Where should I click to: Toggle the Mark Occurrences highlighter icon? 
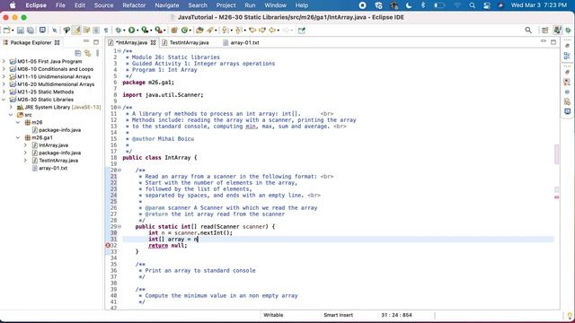pos(76,31)
